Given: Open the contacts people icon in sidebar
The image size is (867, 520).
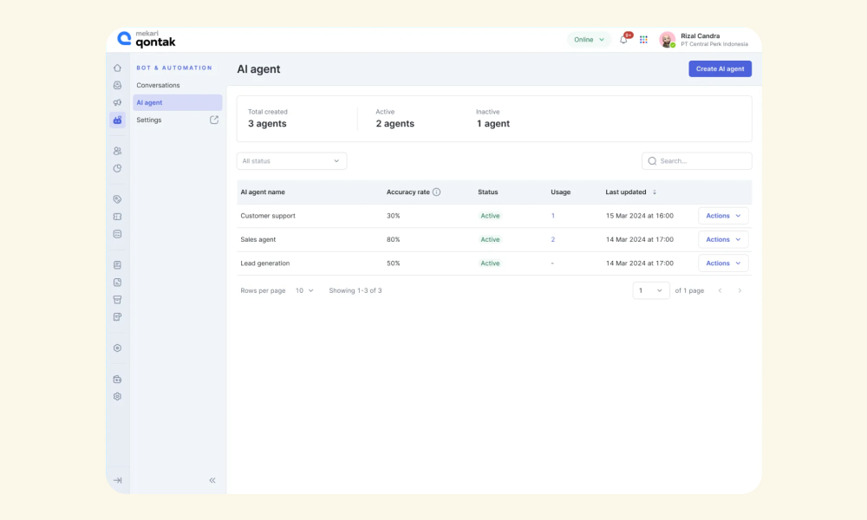Looking at the screenshot, I should click(117, 151).
